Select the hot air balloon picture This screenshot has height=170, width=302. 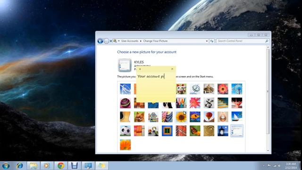(x=209, y=117)
